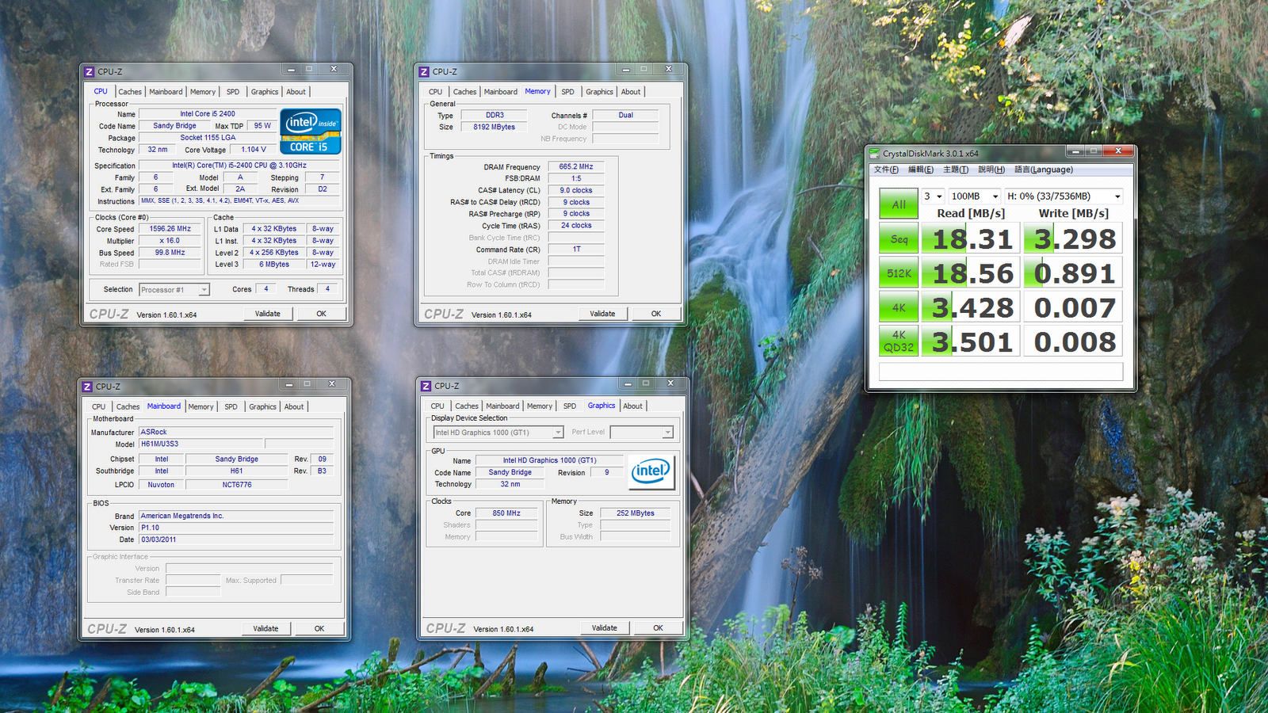Screen dimensions: 1268x713
Task: Open the Memory tab in the Mainboard-tab window
Action: tap(201, 407)
